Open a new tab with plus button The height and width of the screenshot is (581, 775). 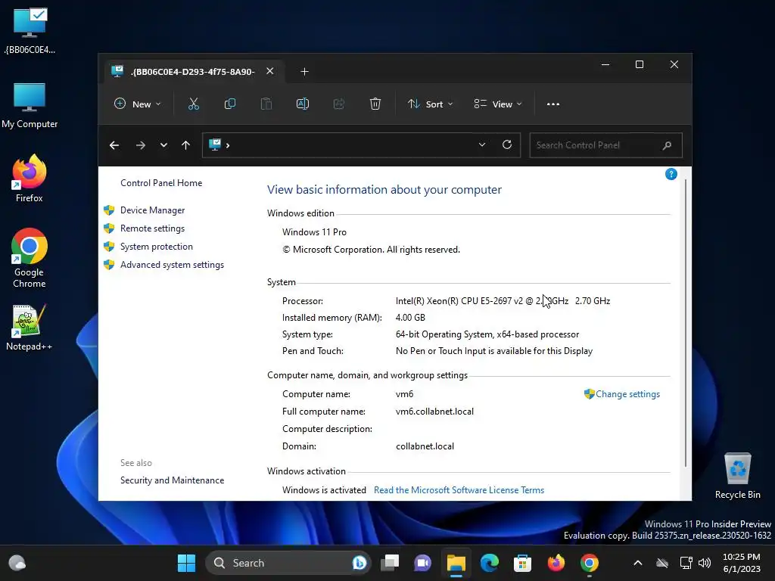[x=304, y=72]
